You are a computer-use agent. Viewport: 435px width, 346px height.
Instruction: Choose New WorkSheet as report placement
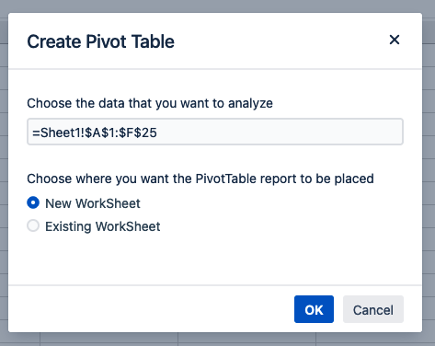[x=33, y=202]
